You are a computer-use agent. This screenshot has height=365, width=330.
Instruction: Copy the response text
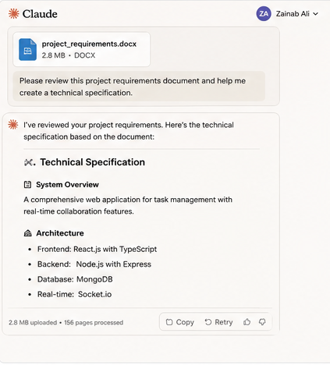point(180,322)
